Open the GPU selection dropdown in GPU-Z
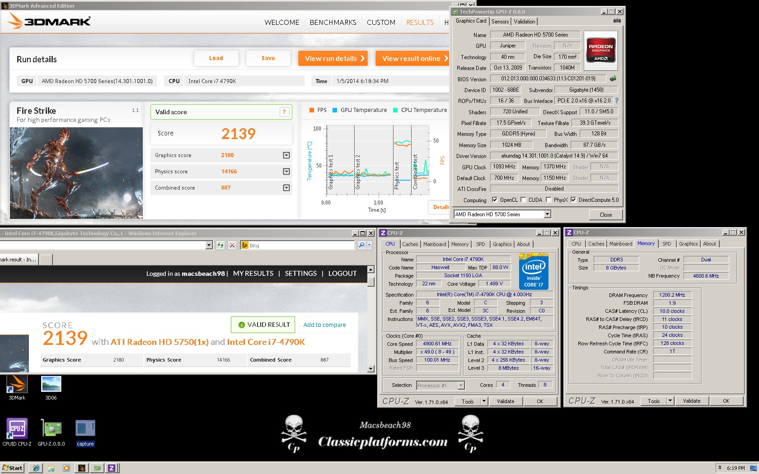This screenshot has height=474, width=759. click(548, 214)
